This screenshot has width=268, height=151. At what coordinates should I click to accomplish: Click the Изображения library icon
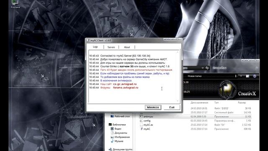112,137
